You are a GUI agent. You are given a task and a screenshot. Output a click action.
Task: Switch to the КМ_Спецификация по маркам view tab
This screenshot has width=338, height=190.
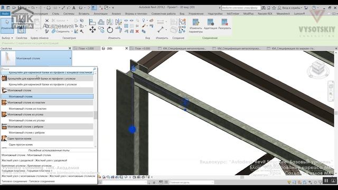(293, 49)
